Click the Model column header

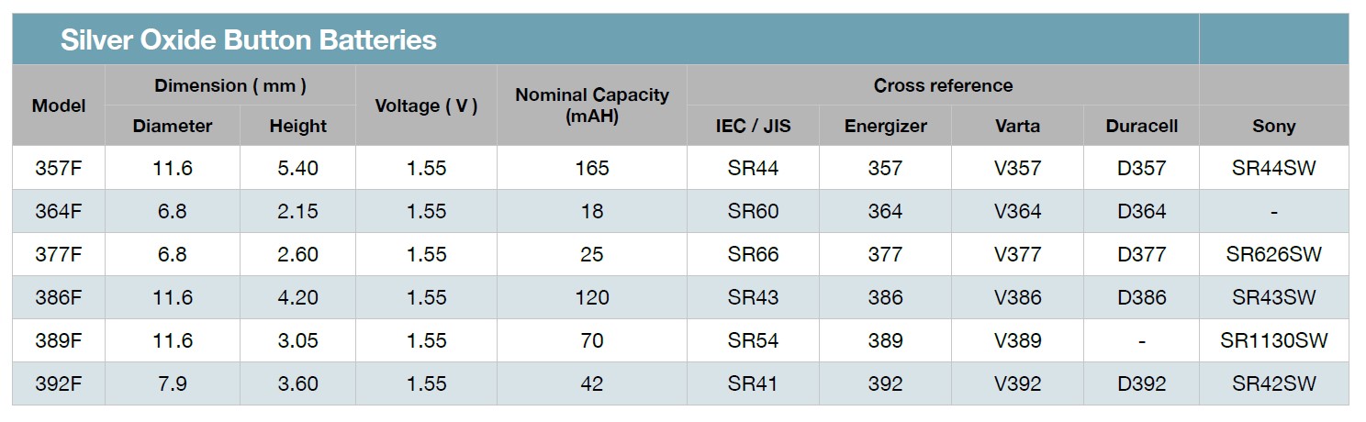tap(59, 105)
